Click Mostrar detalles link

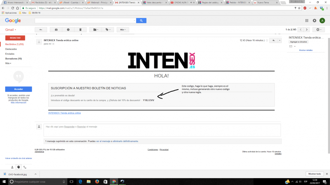(x=306, y=50)
